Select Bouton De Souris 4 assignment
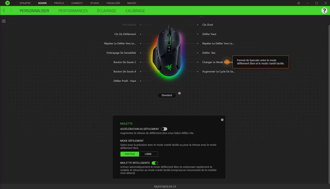330x189 pixels. coord(125,71)
